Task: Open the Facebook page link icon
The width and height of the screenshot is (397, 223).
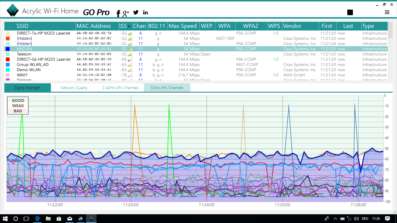Action: [118, 13]
